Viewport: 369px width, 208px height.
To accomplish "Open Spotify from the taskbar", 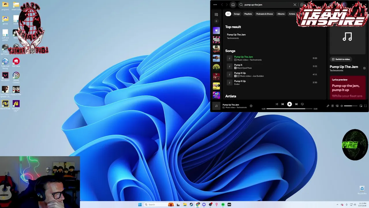I will (x=223, y=205).
